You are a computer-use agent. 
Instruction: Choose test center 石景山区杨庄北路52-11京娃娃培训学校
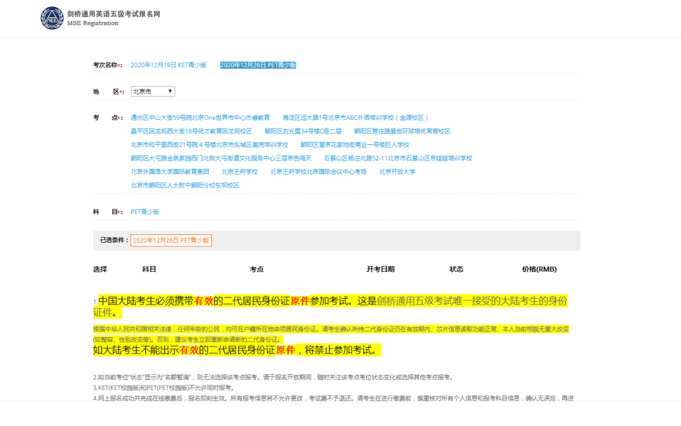click(x=398, y=158)
